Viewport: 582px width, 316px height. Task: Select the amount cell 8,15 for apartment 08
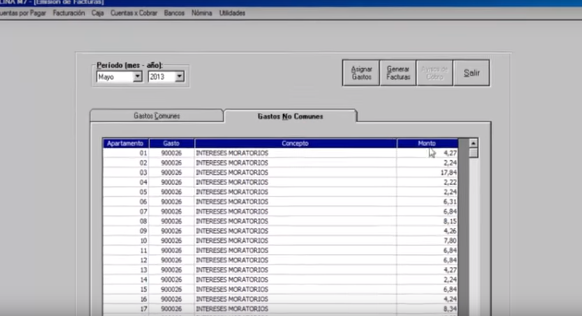coord(427,221)
